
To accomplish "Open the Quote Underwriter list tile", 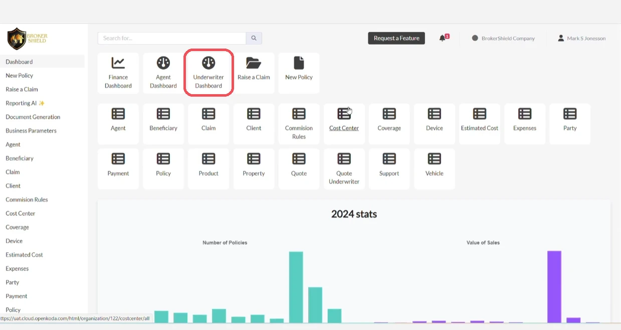I will [344, 169].
